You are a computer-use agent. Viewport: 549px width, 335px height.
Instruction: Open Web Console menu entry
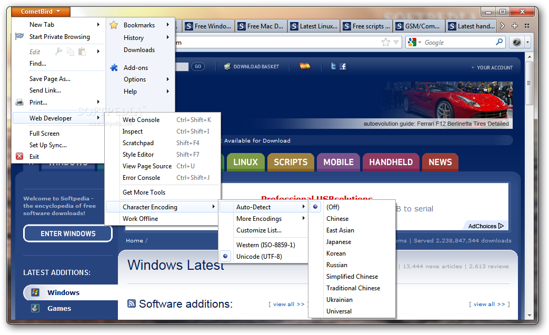[x=163, y=119]
